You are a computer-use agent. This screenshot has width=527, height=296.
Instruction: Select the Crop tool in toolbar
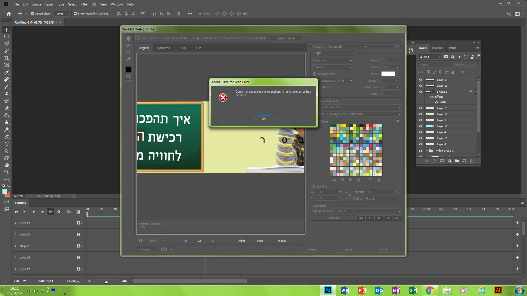point(7,58)
